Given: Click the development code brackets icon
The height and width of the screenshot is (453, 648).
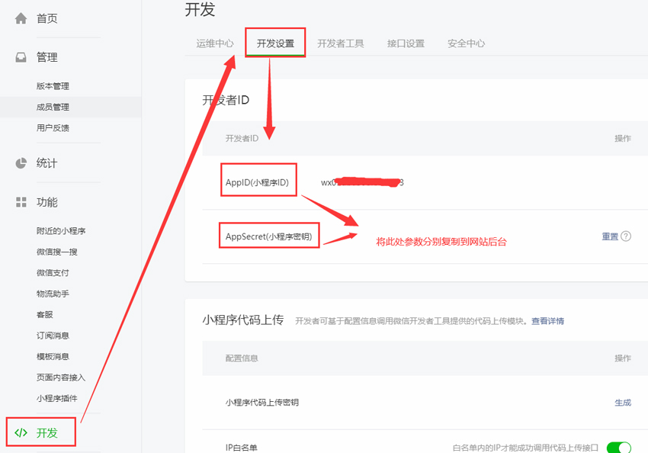Looking at the screenshot, I should [x=21, y=432].
